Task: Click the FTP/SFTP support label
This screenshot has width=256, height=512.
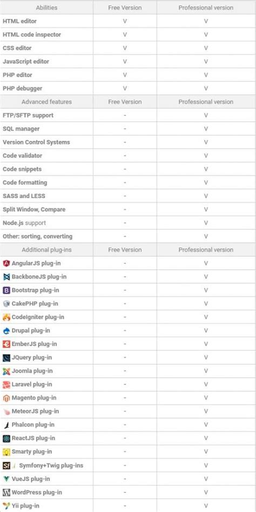Action: (28, 115)
